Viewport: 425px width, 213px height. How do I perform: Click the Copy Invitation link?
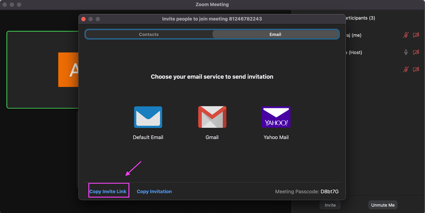click(154, 191)
